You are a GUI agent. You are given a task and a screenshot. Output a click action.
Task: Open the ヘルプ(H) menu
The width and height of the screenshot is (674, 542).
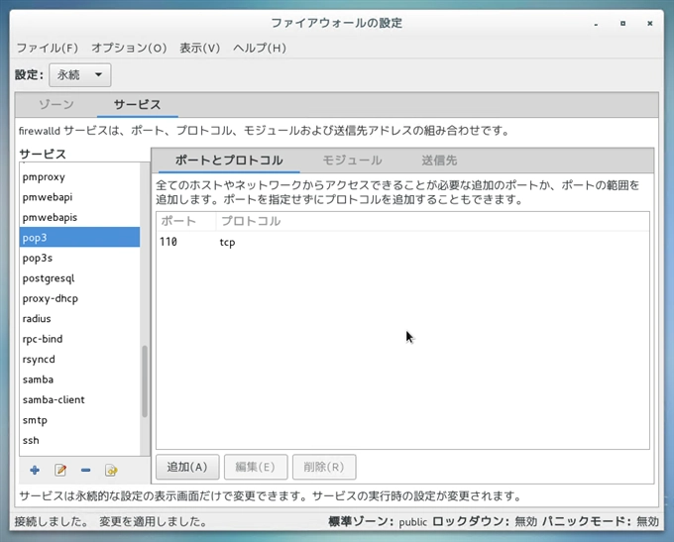(260, 48)
